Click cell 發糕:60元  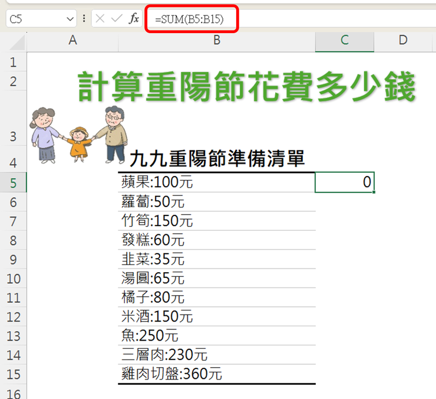[x=217, y=240]
